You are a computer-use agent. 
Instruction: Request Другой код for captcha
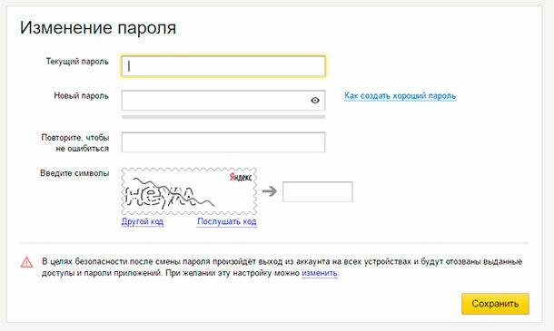[143, 221]
